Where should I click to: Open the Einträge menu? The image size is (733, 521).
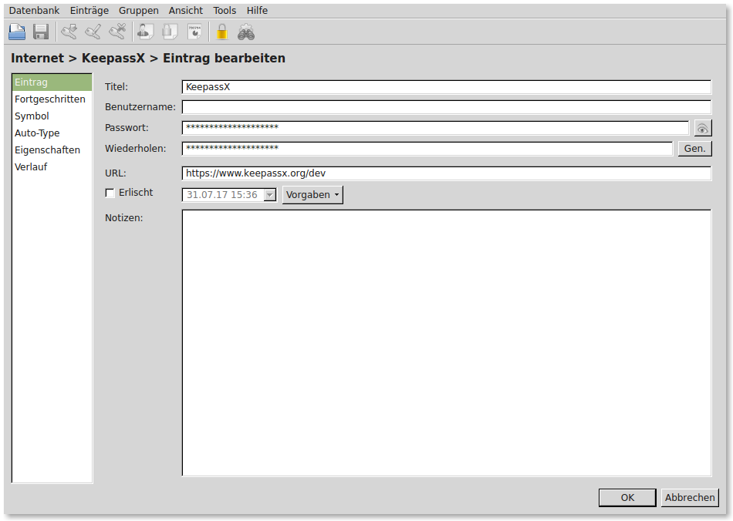coord(90,10)
